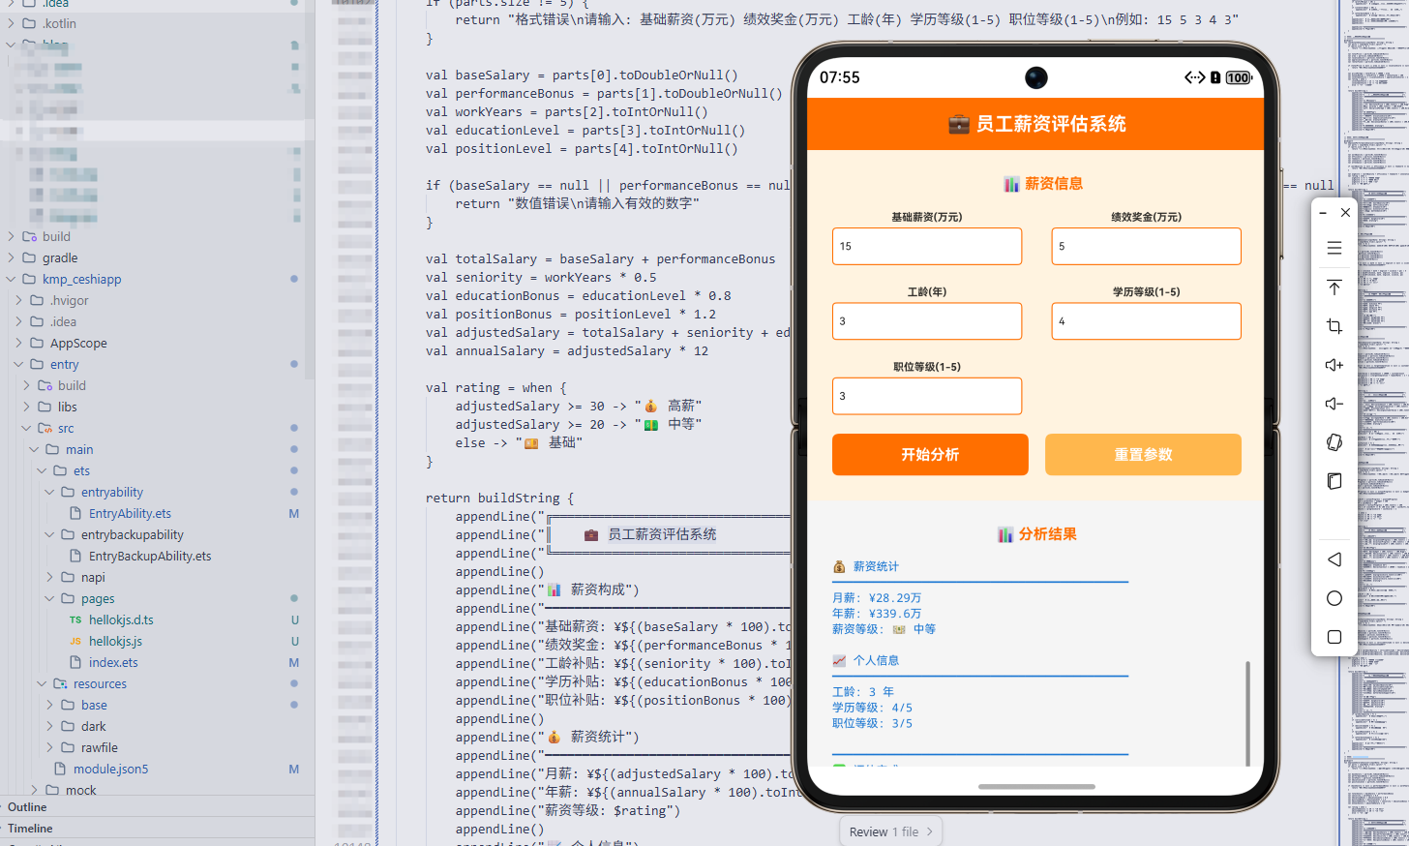Expand the libs folder
Viewport: 1409px width, 846px height.
26,407
